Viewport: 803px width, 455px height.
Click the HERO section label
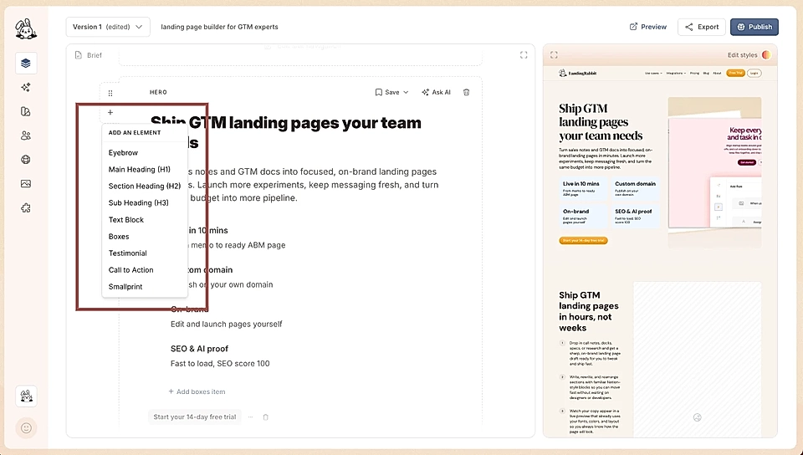click(158, 92)
